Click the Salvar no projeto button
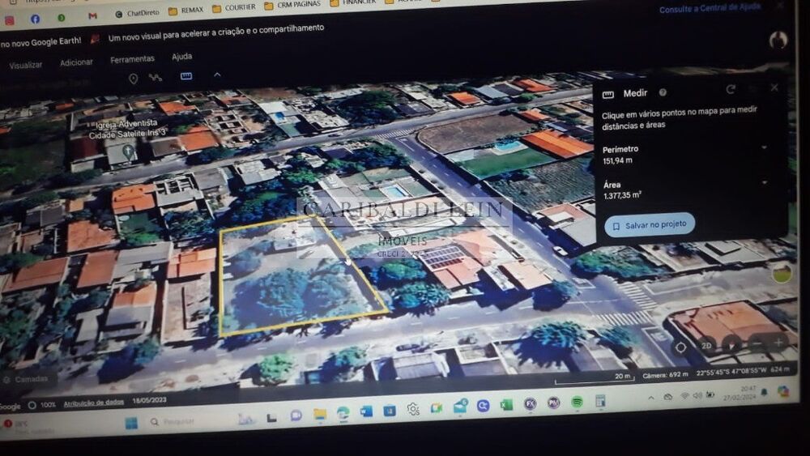Viewport: 810px width, 456px height. [x=650, y=225]
